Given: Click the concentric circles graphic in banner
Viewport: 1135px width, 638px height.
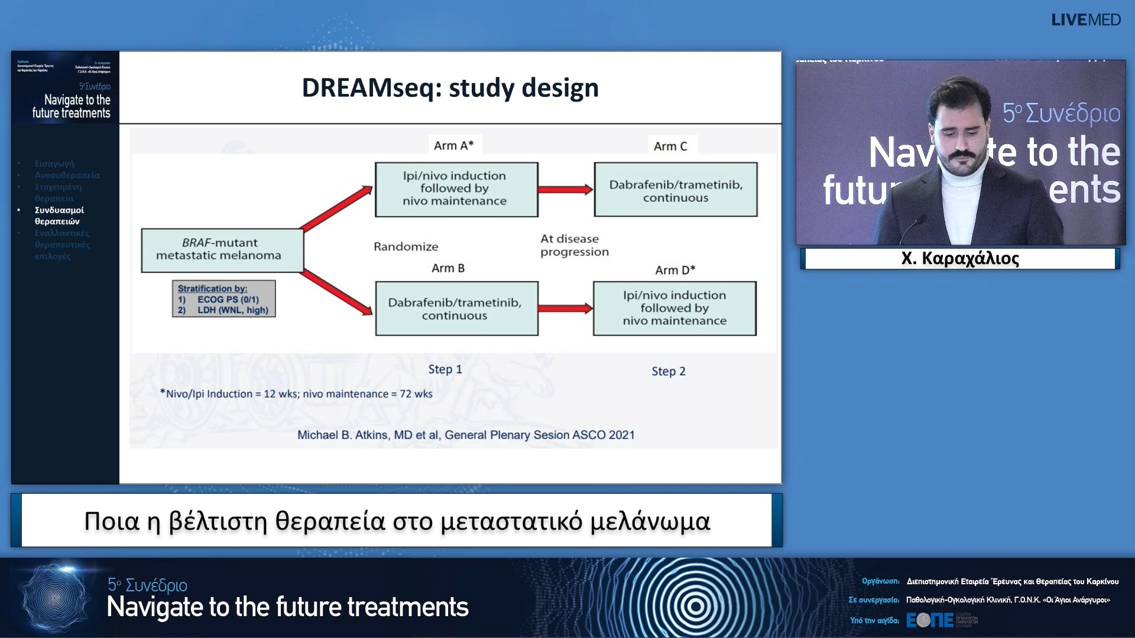Looking at the screenshot, I should (695, 606).
